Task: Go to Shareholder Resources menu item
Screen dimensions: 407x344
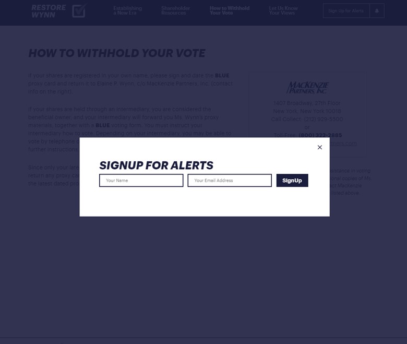Action: click(x=175, y=10)
